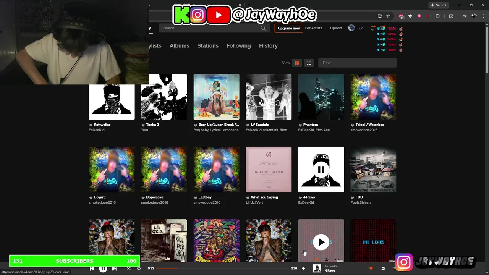Open the For Artists link
The height and width of the screenshot is (275, 489).
[x=313, y=28]
